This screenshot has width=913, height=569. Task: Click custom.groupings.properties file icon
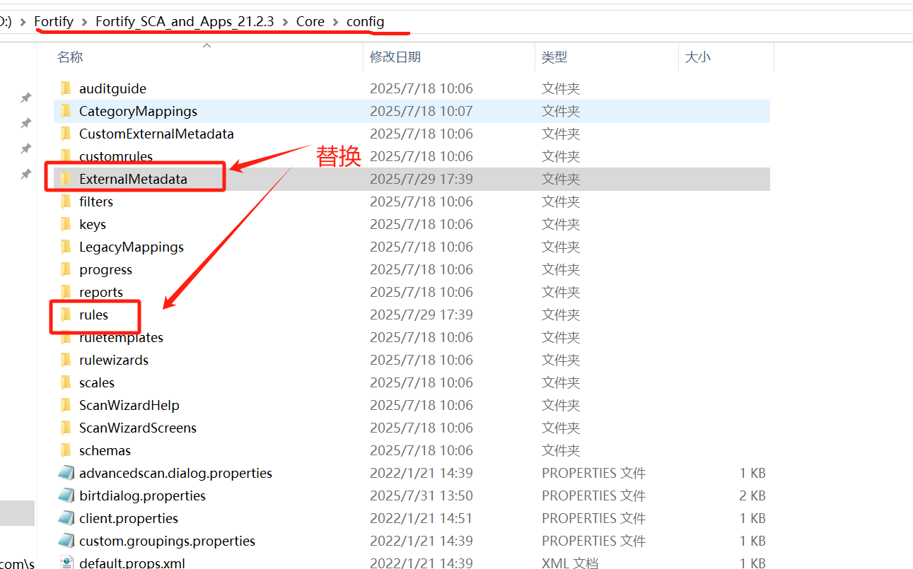pyautogui.click(x=66, y=541)
